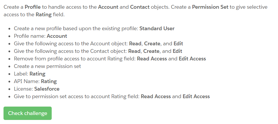Click the 'Salesforce' license value

(47, 89)
